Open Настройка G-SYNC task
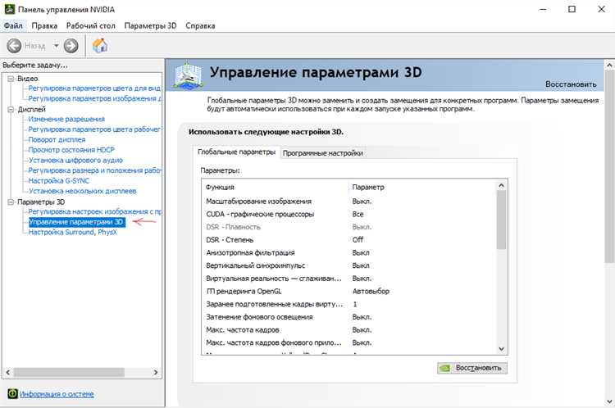 (58, 181)
